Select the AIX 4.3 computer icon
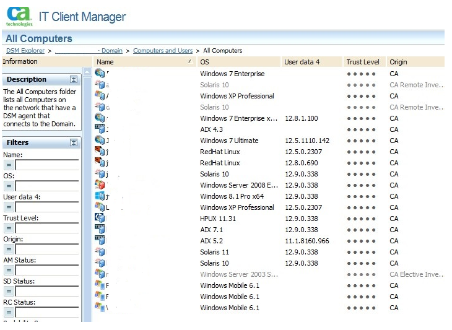 click(100, 129)
